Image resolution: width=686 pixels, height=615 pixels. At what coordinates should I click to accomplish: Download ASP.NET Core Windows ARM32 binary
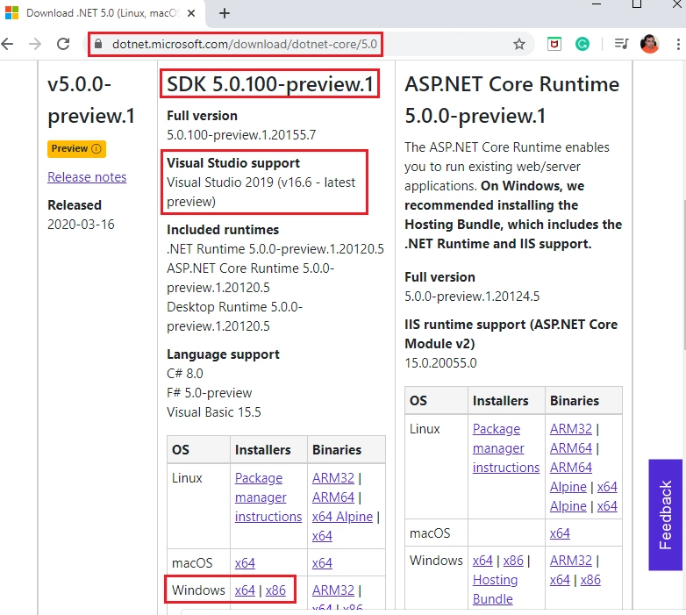571,561
